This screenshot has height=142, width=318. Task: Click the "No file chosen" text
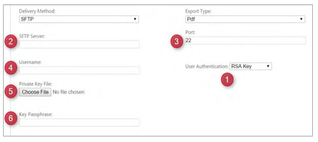[x=69, y=92]
